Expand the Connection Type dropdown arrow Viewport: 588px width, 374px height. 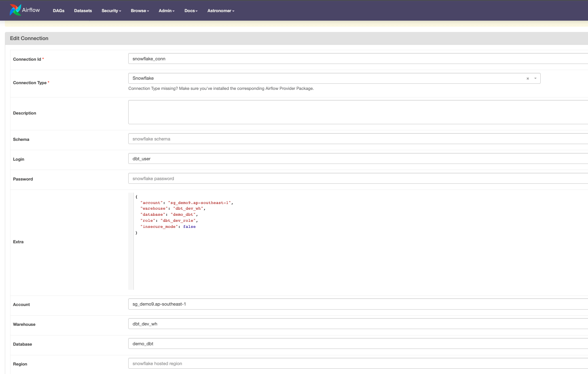(x=535, y=79)
